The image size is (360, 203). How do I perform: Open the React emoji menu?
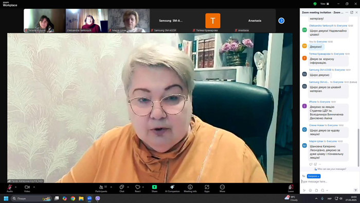pos(138,188)
